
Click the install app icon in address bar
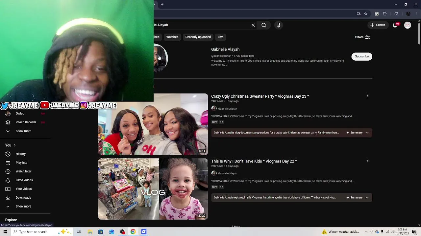(359, 14)
